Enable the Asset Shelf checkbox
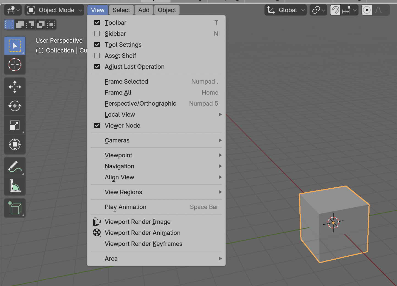The height and width of the screenshot is (286, 397). [97, 56]
